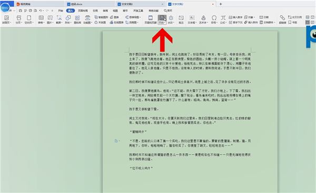Click the Save icon in quick access toolbar
The image size is (316, 193).
pos(21,11)
